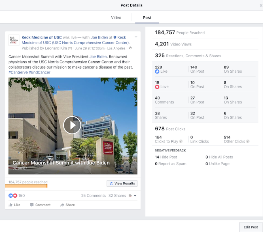Viewport: 263px width, 233px height.
Task: Click the [?] help marker after Leonard Kim
Action: pyautogui.click(x=70, y=48)
